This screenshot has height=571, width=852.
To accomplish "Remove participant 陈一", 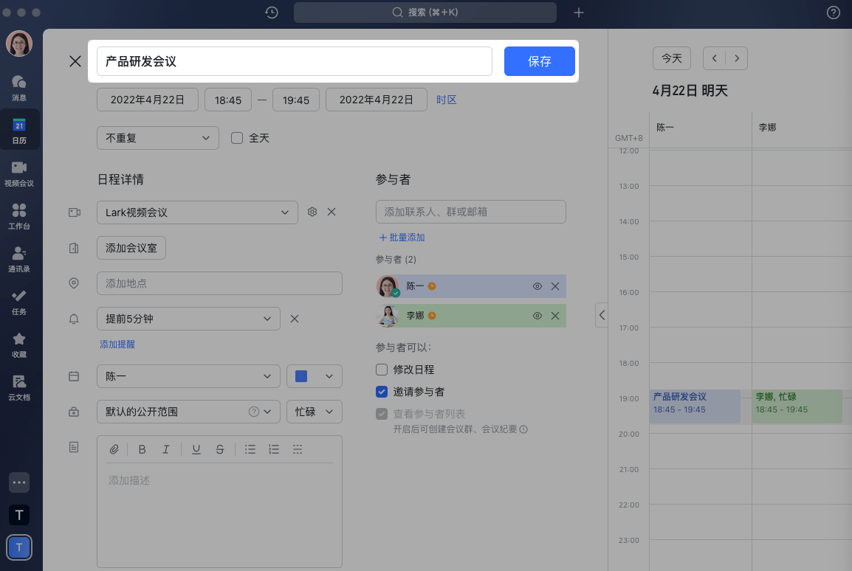I will [x=554, y=286].
